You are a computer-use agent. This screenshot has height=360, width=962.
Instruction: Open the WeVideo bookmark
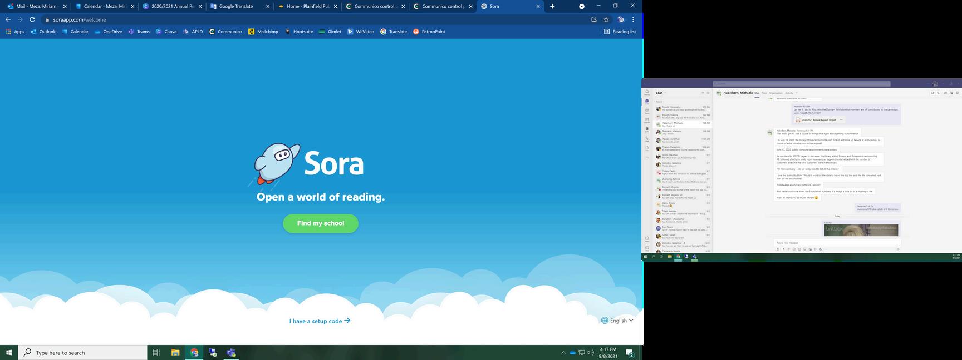pos(361,32)
